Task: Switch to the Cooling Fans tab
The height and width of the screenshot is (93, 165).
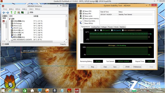Action: point(96,27)
